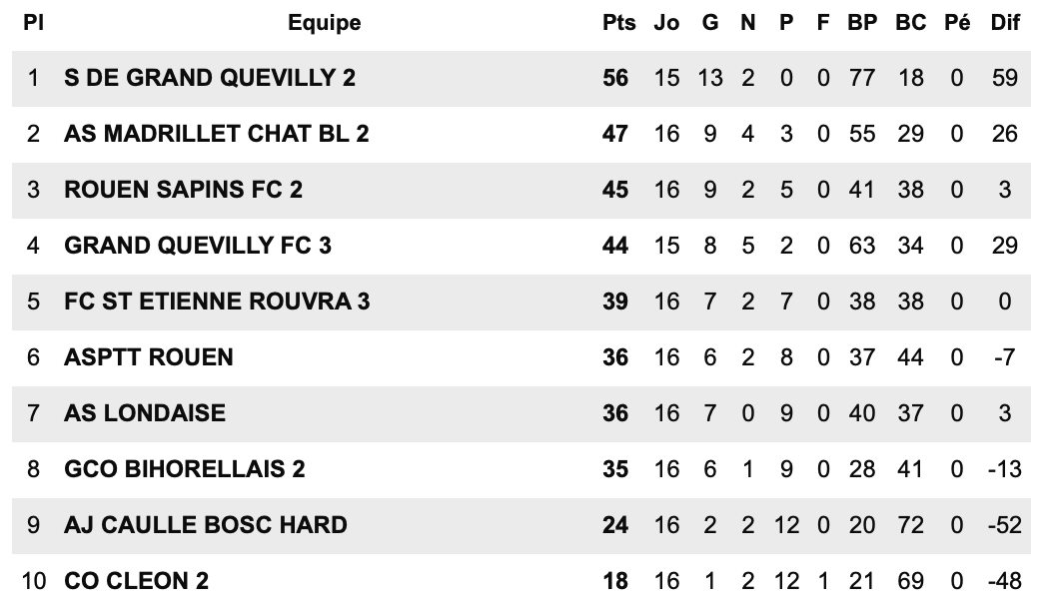The height and width of the screenshot is (613, 1039).
Task: Open team AS MADRILLET CHAT BL 2
Action: (216, 134)
